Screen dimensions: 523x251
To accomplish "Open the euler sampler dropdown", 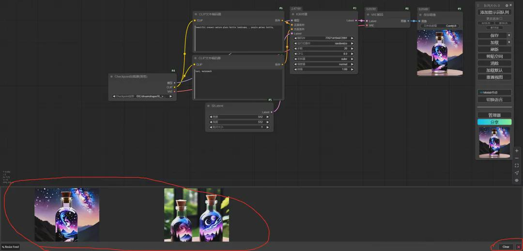I will (x=323, y=59).
